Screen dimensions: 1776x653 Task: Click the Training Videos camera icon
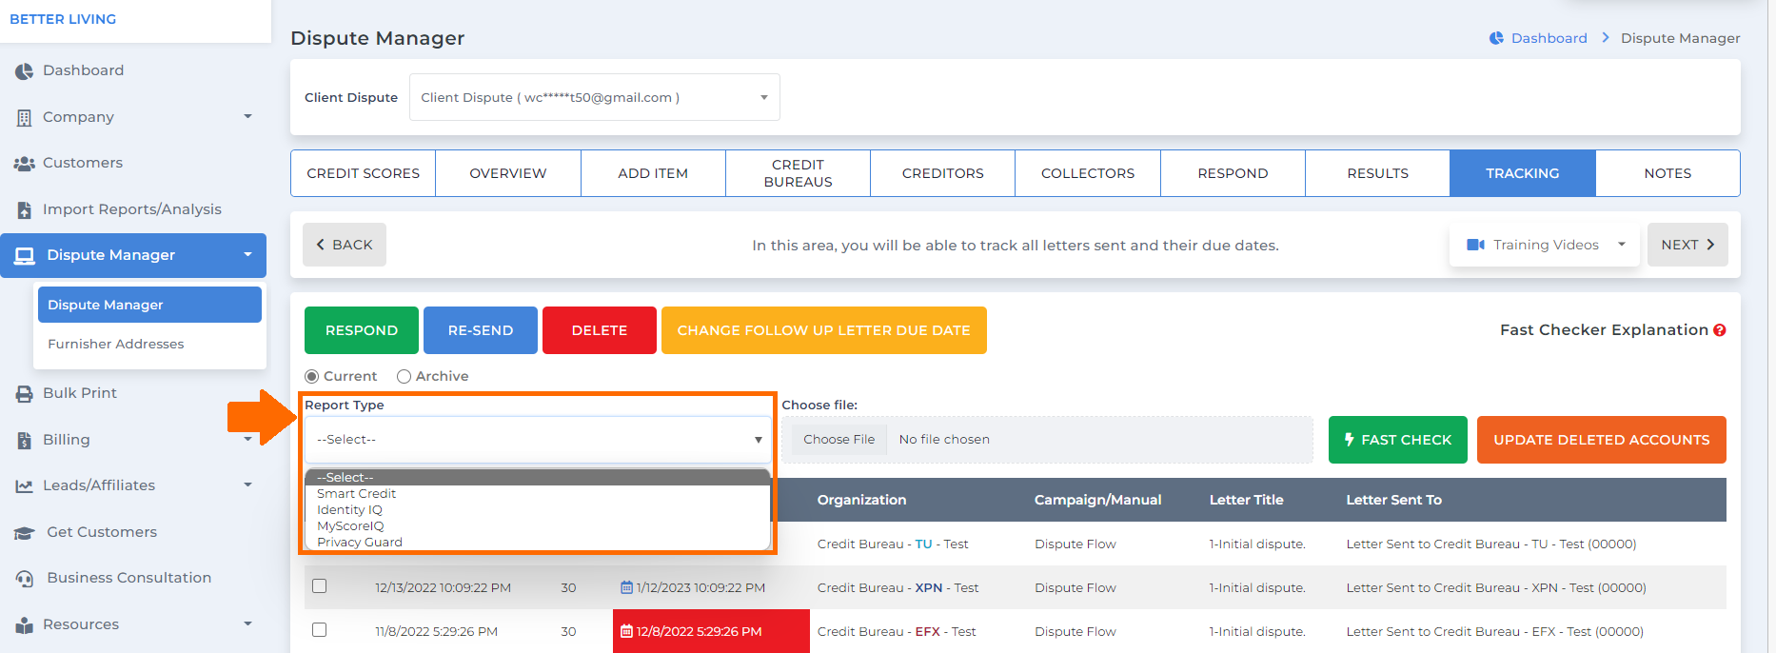1475,246
